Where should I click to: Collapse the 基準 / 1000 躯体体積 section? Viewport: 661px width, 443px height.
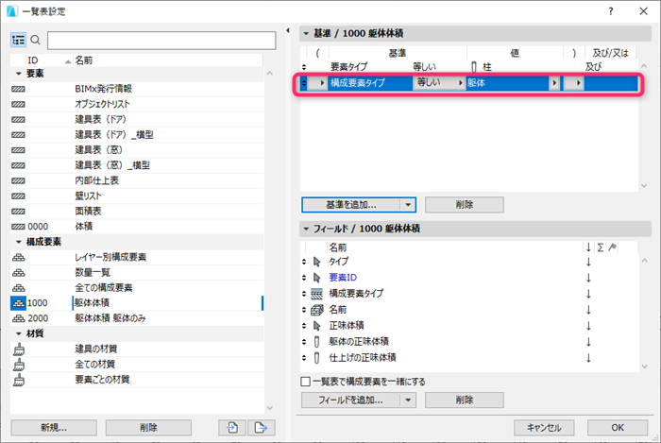[x=307, y=33]
